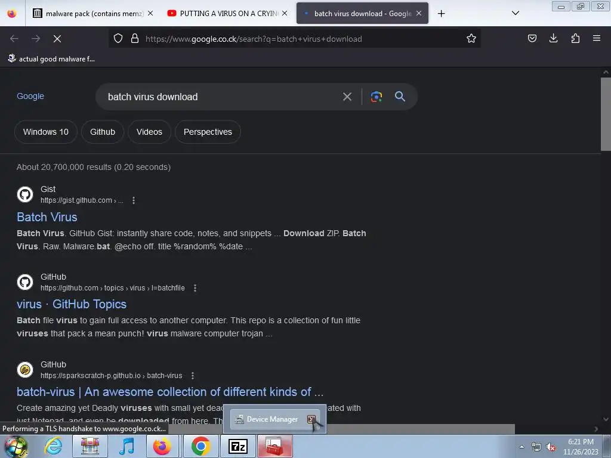Open the toolbox app in taskbar
This screenshot has height=458, width=611.
pyautogui.click(x=274, y=446)
